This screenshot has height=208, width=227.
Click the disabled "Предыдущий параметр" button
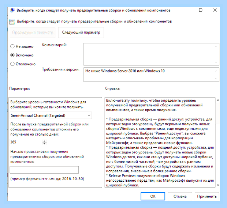coord(33,33)
